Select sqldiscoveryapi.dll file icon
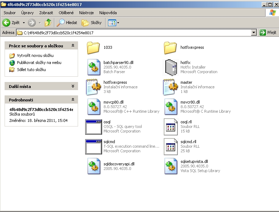 [94, 166]
